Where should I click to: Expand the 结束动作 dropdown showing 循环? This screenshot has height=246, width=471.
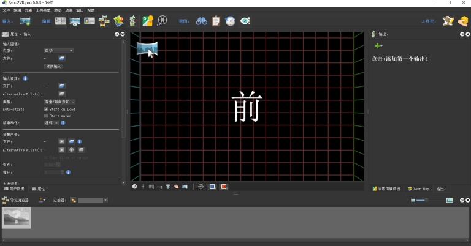pos(52,123)
